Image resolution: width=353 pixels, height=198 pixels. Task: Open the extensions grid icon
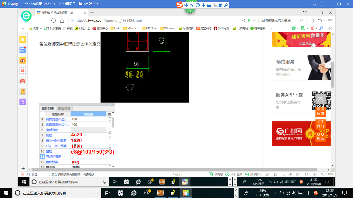pyautogui.click(x=329, y=28)
